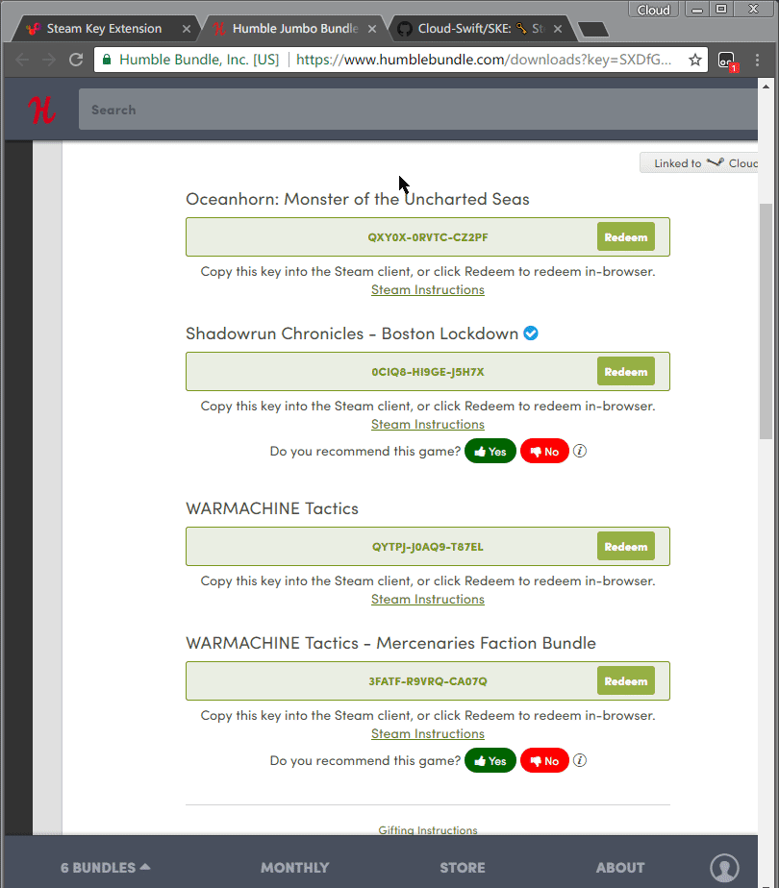
Task: Click info icon beside Shadowrun recommendation
Action: click(580, 452)
